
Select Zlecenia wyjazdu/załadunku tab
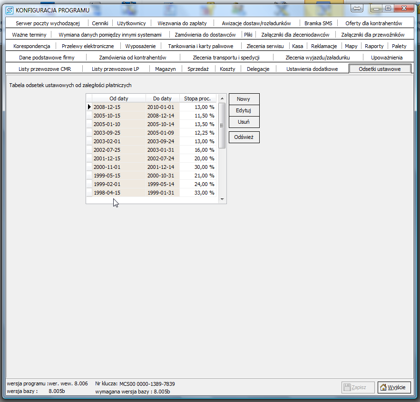(x=318, y=58)
